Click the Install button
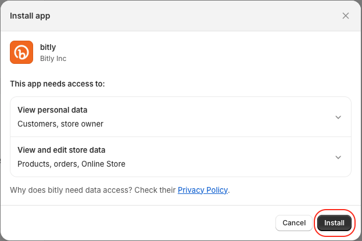Image resolution: width=362 pixels, height=241 pixels. coord(334,223)
